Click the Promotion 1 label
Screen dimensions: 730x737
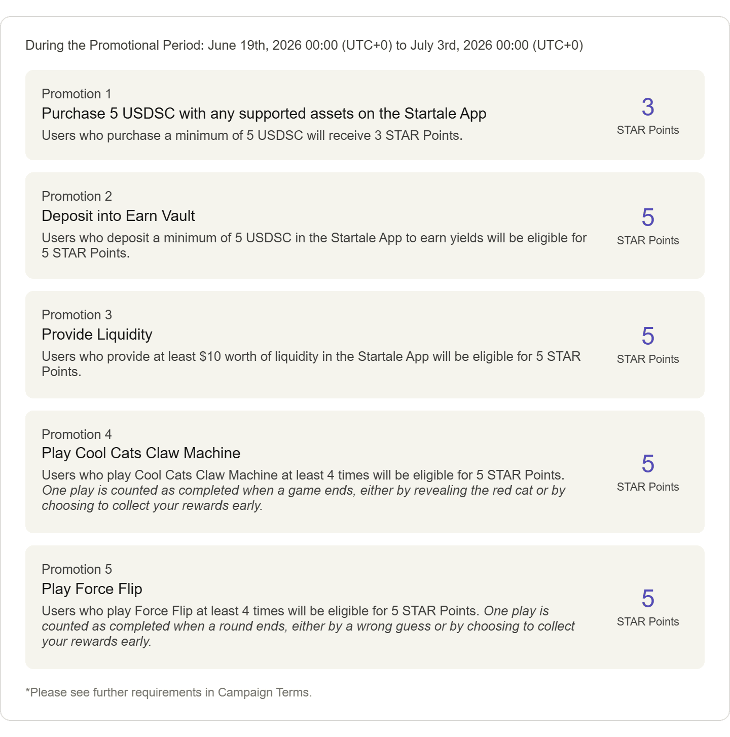point(76,94)
